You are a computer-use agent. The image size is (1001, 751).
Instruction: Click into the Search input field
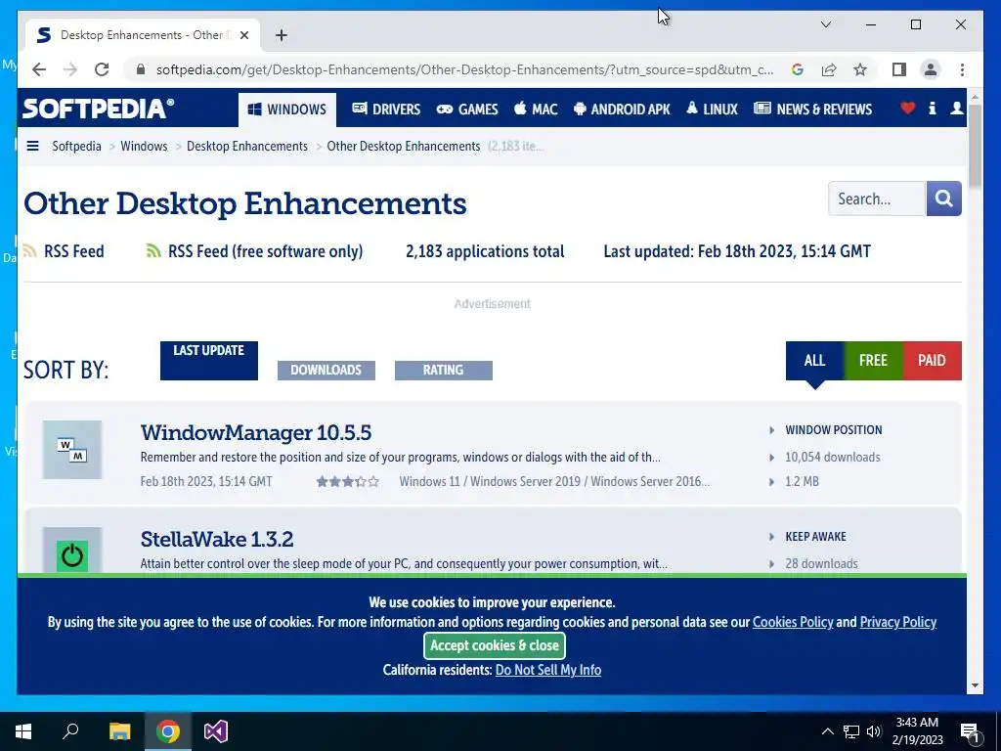click(877, 199)
